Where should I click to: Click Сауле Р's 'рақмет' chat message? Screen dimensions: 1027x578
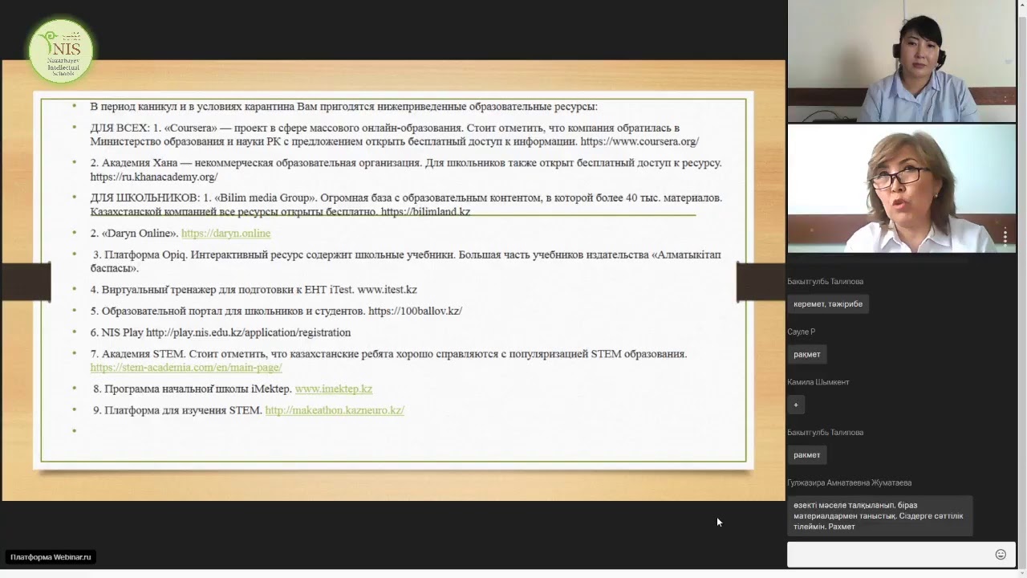click(806, 354)
